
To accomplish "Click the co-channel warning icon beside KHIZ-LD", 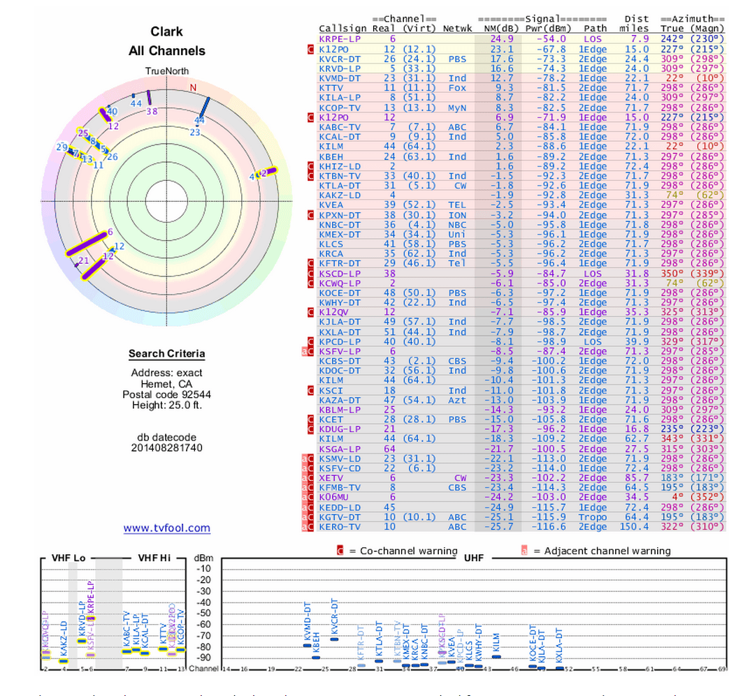I will pyautogui.click(x=312, y=166).
